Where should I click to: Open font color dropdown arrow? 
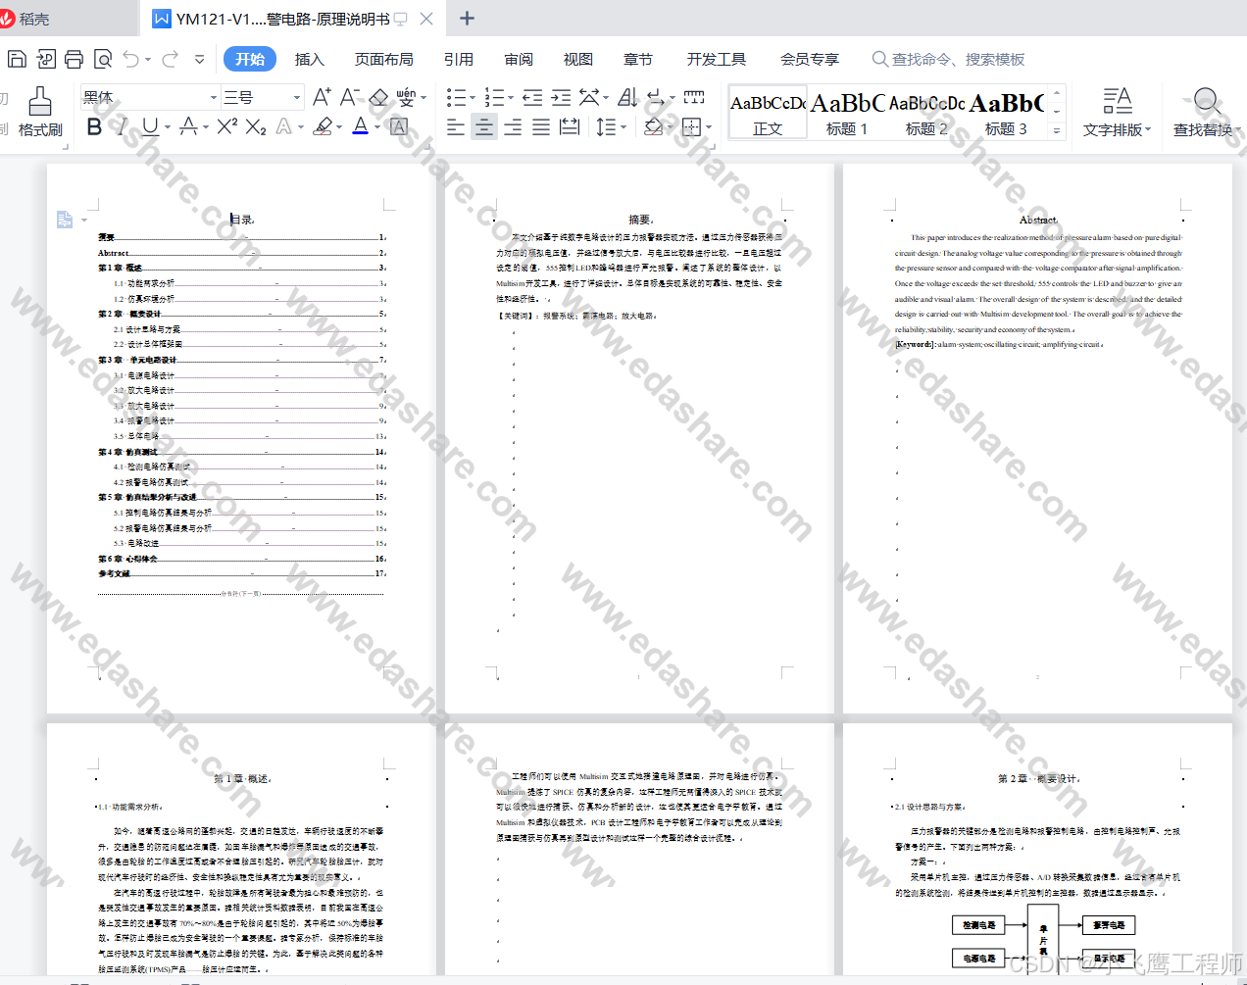[x=377, y=127]
